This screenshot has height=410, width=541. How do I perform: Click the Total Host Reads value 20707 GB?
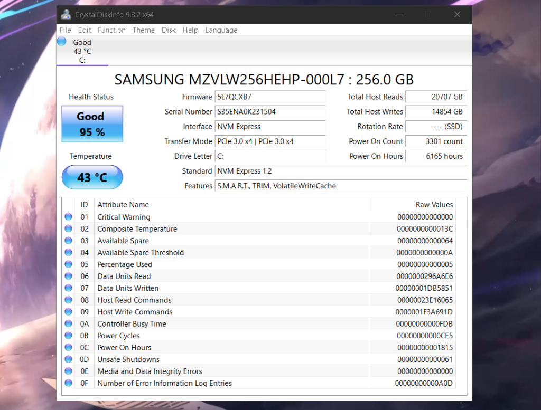click(436, 97)
